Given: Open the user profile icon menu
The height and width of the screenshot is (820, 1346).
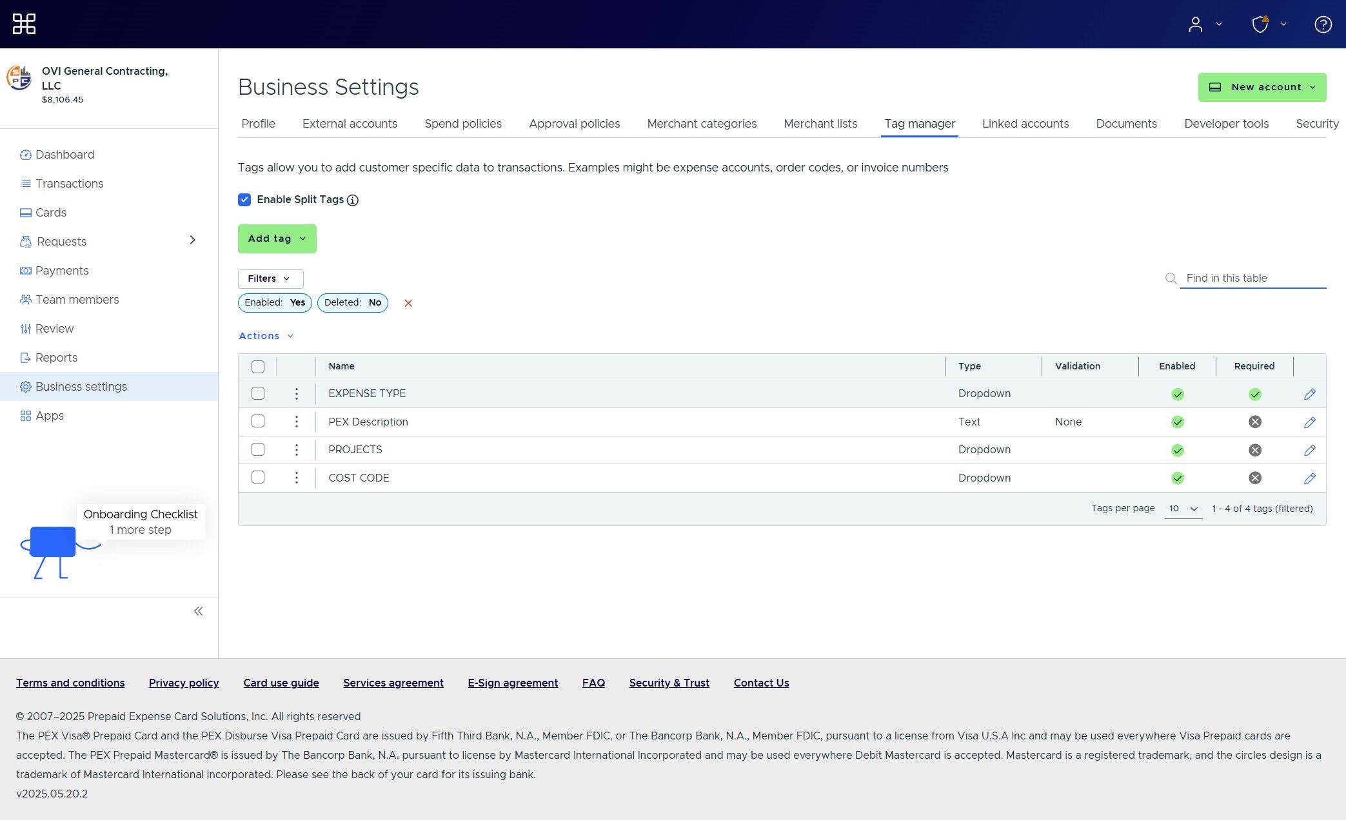Looking at the screenshot, I should (1196, 24).
